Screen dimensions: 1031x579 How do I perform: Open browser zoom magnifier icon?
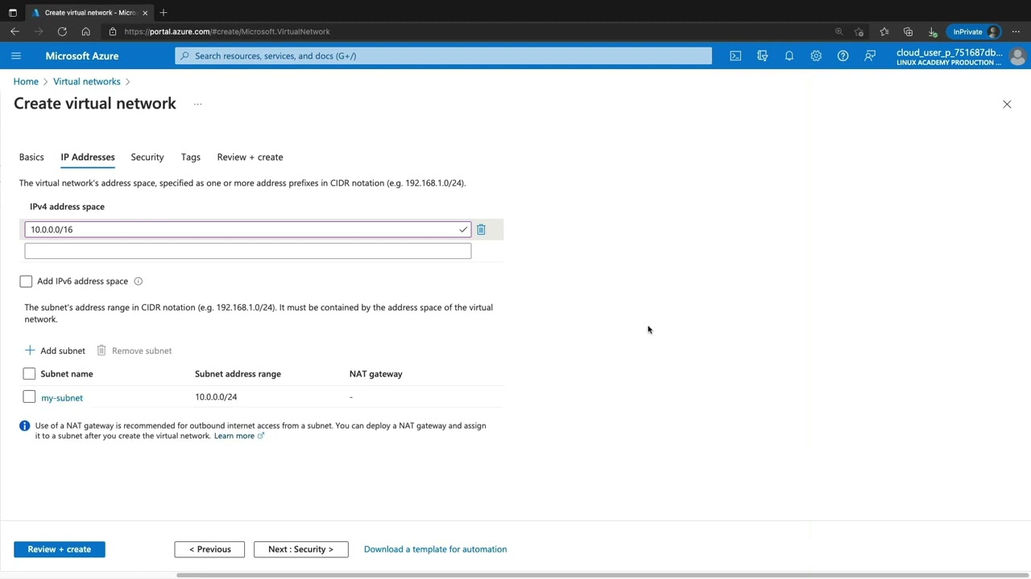[x=838, y=31]
